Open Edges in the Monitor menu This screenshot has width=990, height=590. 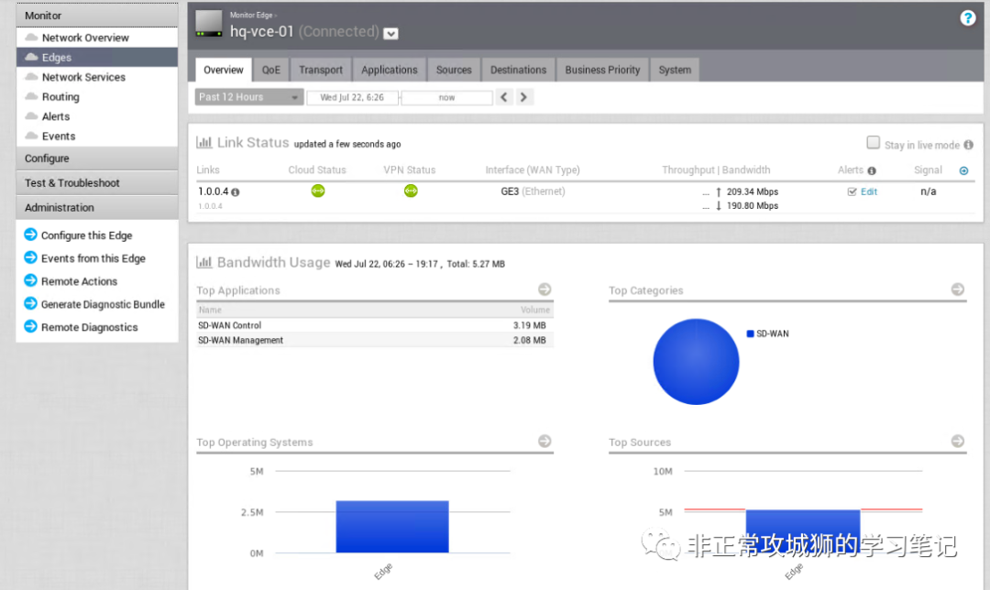97,58
